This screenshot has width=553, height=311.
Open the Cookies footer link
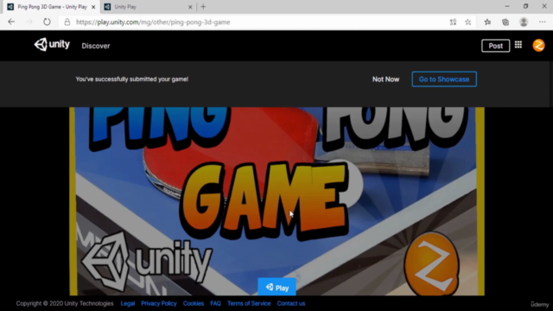click(x=194, y=303)
